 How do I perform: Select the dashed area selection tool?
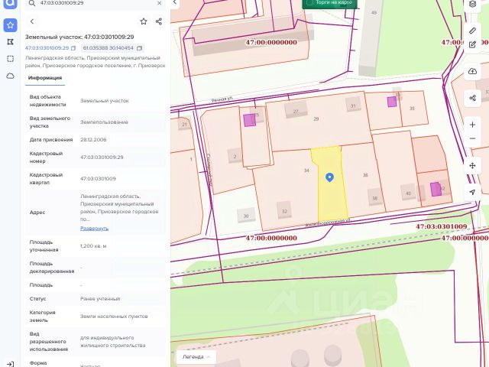coord(10,59)
